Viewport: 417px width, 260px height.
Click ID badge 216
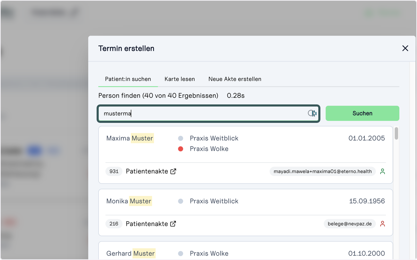pos(114,224)
